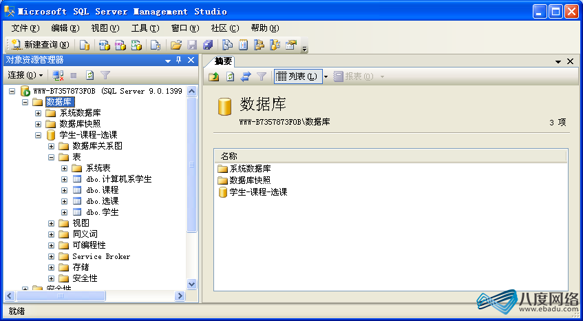Click the Object Explorer toolbar icon
Viewport: 583px width, 321px height.
coord(259,45)
